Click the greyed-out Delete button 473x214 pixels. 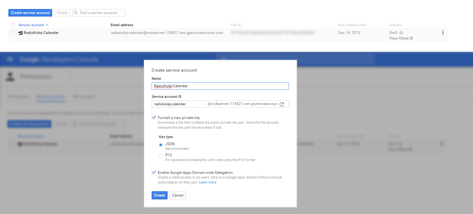pos(62,13)
